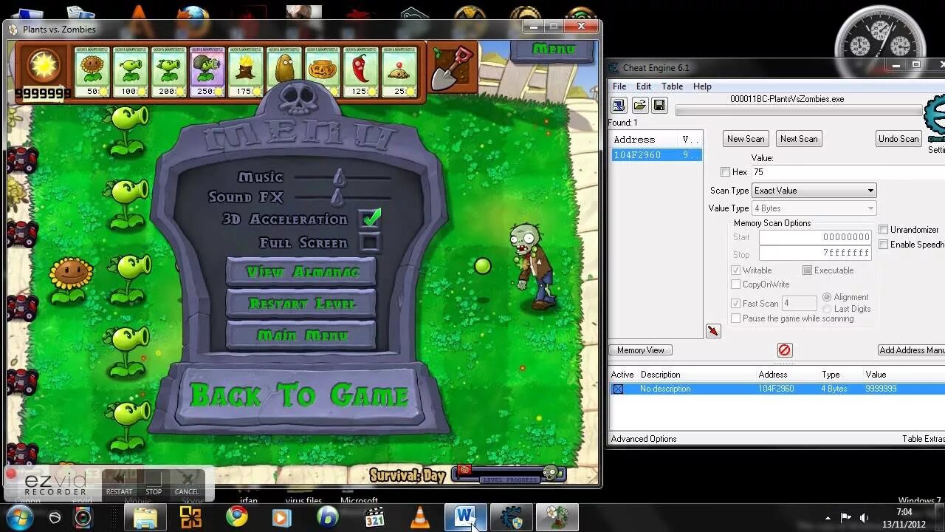Select the Torchwood seed packet costing 175
This screenshot has height=532, width=945.
click(x=245, y=72)
